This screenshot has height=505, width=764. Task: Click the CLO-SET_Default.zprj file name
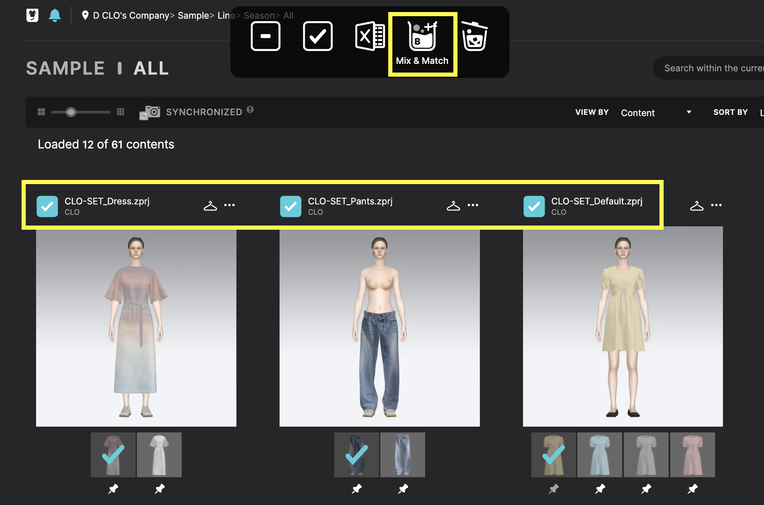(x=597, y=201)
